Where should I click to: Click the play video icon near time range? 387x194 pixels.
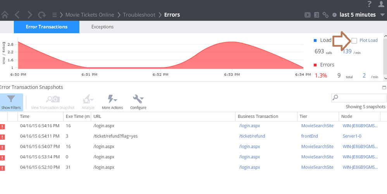[x=308, y=15]
